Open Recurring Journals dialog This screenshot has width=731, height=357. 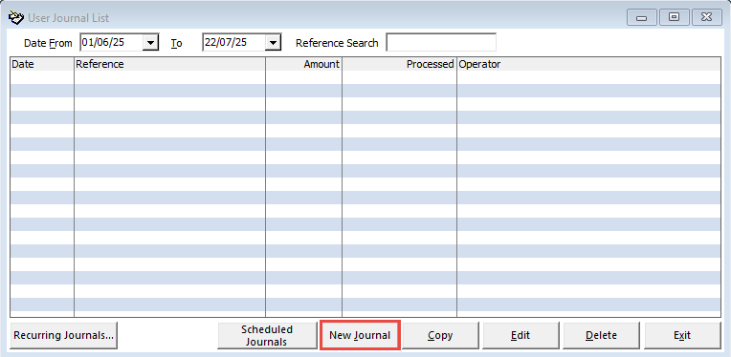pos(63,335)
